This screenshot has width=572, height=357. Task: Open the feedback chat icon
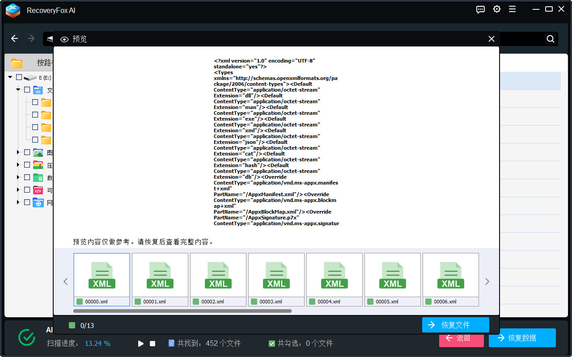pos(480,9)
